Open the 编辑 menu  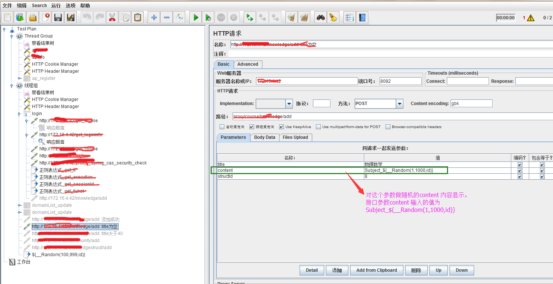22,6
